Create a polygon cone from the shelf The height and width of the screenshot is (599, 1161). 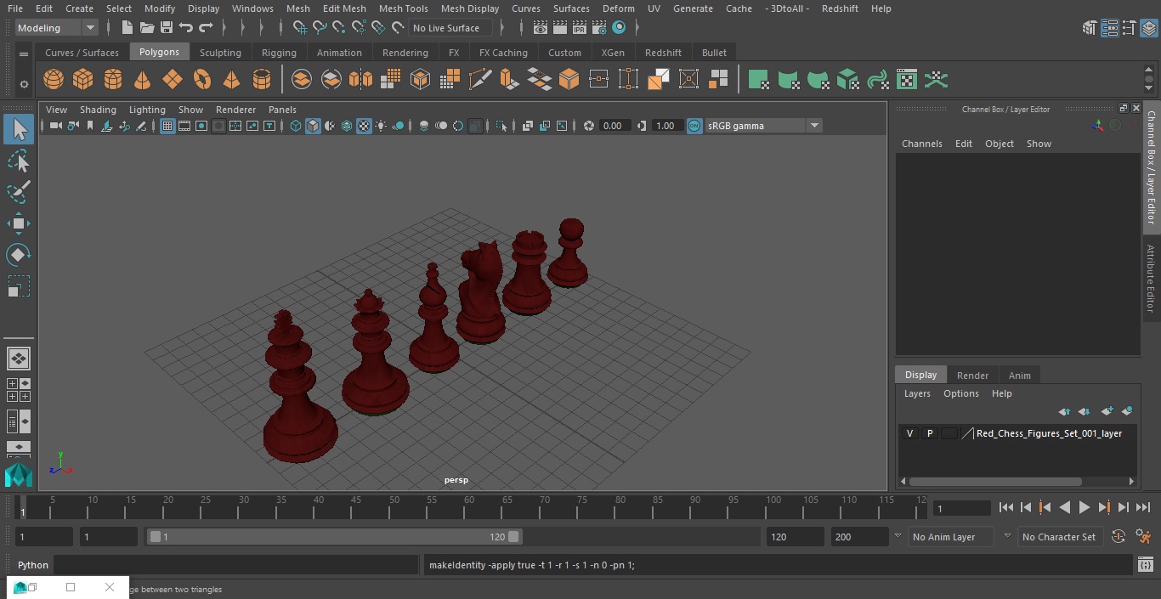(143, 80)
